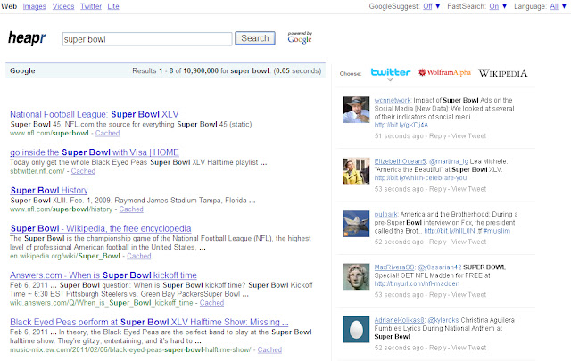This screenshot has height=361, width=571.
Task: Open ElizebethOcean5's avatar thumbnail
Action: point(356,171)
